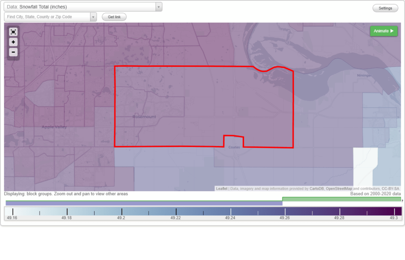
Task: Open the OpenStreetMap attribution link
Action: 339,189
